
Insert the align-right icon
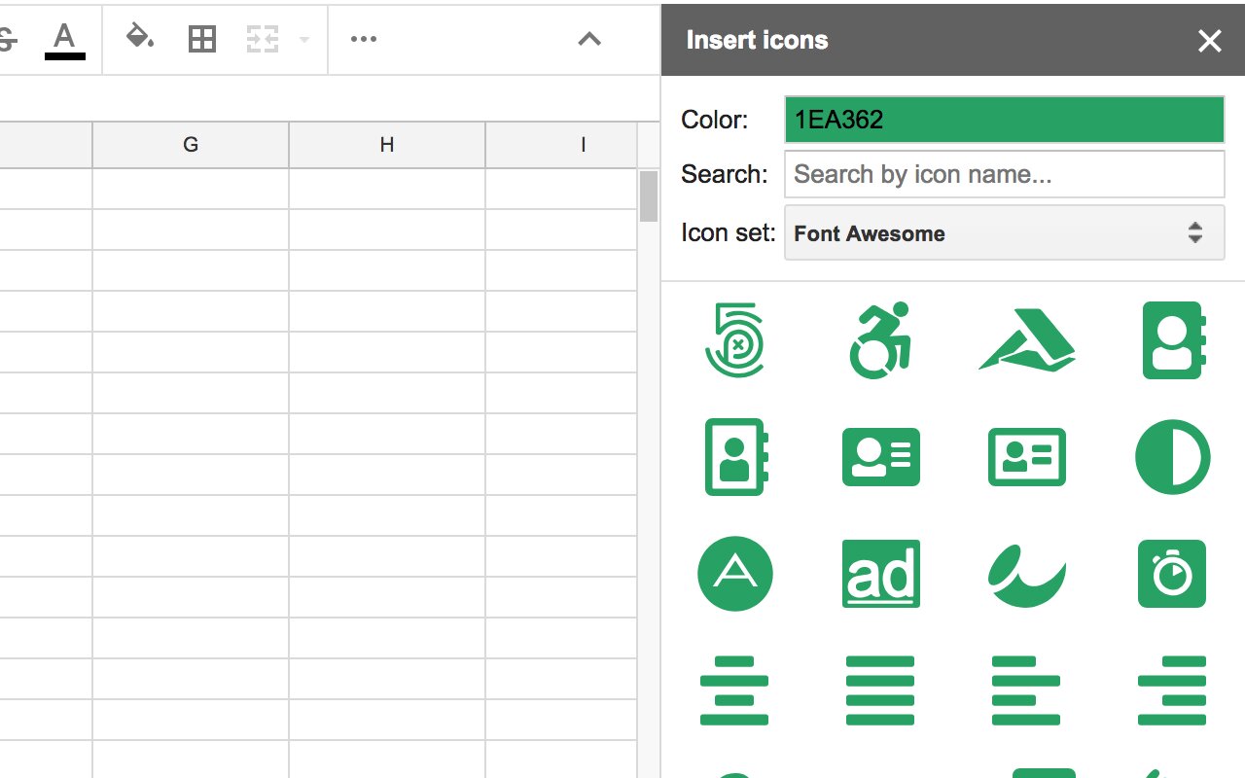1172,690
